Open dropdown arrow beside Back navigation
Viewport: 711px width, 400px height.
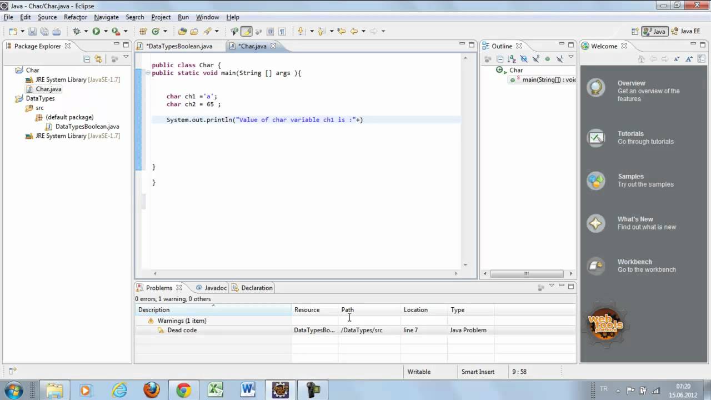363,32
